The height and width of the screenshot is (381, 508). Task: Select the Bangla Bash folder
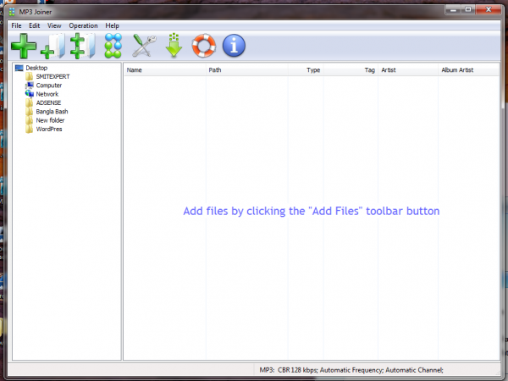pos(52,112)
